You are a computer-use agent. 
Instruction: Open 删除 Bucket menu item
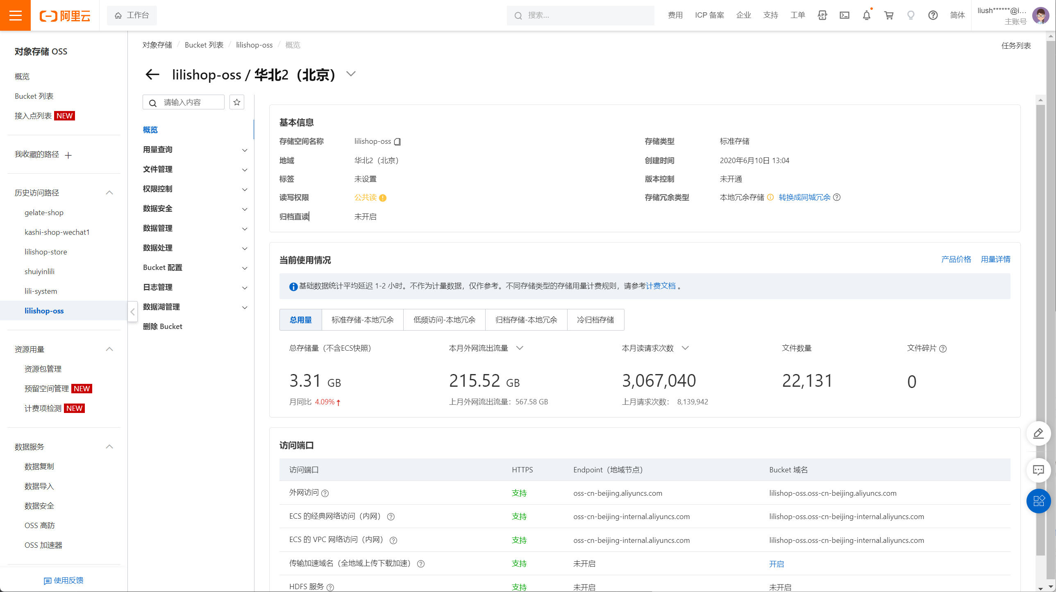163,327
